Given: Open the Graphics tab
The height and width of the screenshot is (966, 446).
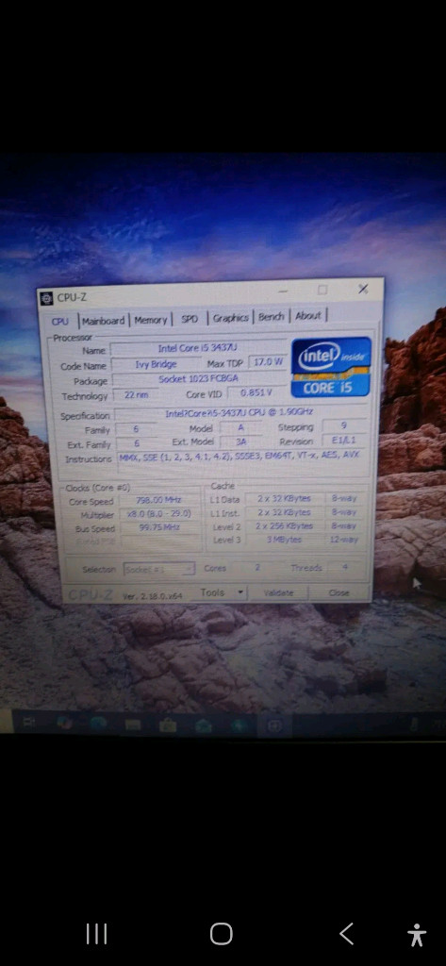Looking at the screenshot, I should [230, 318].
